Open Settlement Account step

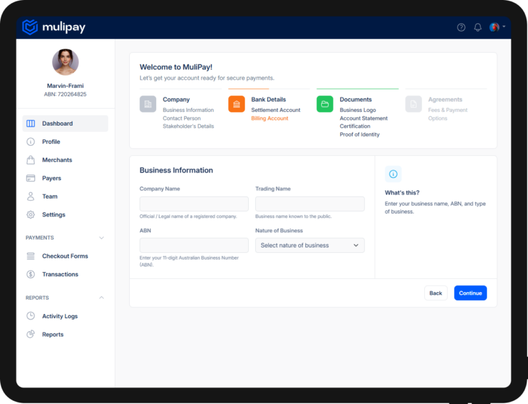276,110
